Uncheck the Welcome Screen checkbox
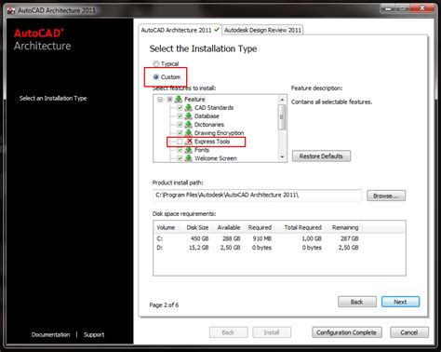This screenshot has height=352, width=441. (x=180, y=158)
